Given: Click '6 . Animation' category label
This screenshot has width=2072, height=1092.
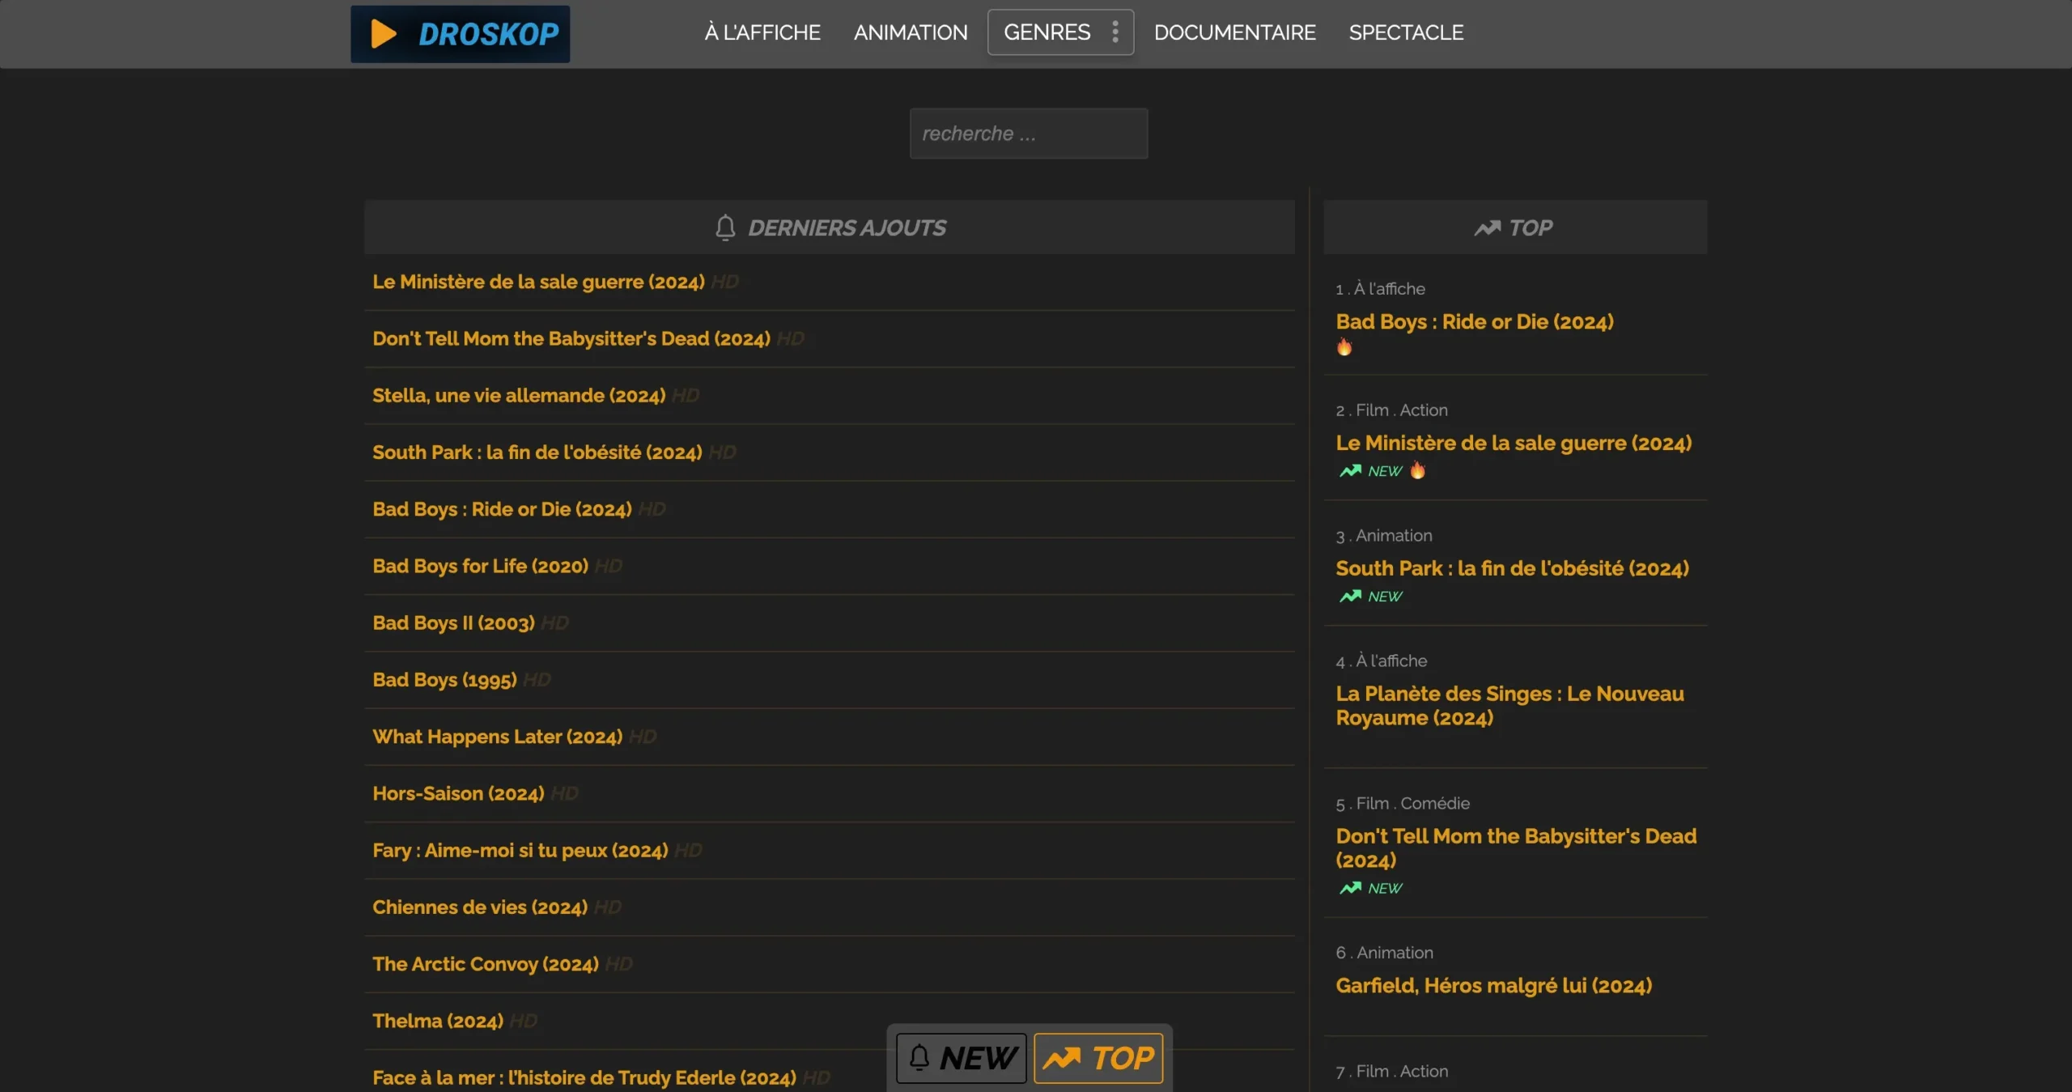Looking at the screenshot, I should coord(1384,953).
